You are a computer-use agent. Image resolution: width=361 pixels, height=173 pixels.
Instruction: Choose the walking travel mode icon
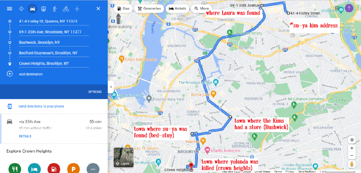click(x=55, y=9)
